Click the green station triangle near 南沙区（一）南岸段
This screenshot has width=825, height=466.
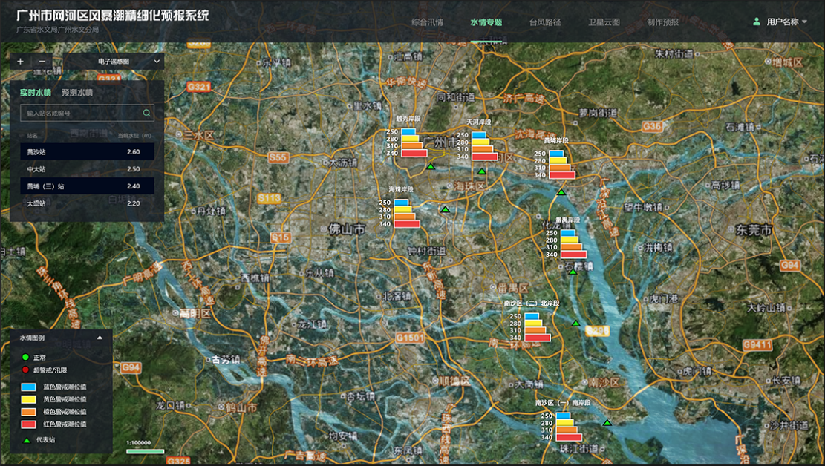click(607, 423)
